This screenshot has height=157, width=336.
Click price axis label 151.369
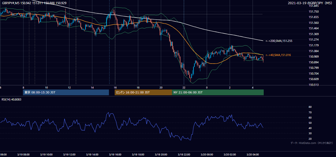coord(314,34)
